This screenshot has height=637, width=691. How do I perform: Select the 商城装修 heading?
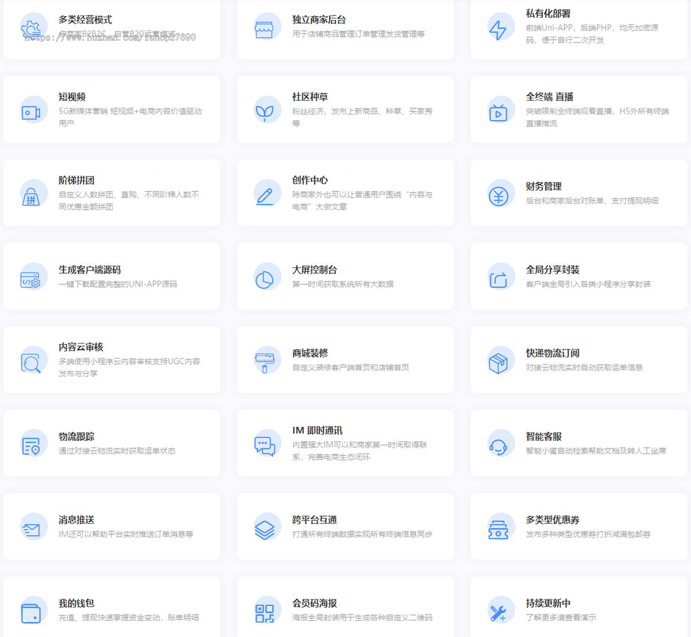click(310, 353)
